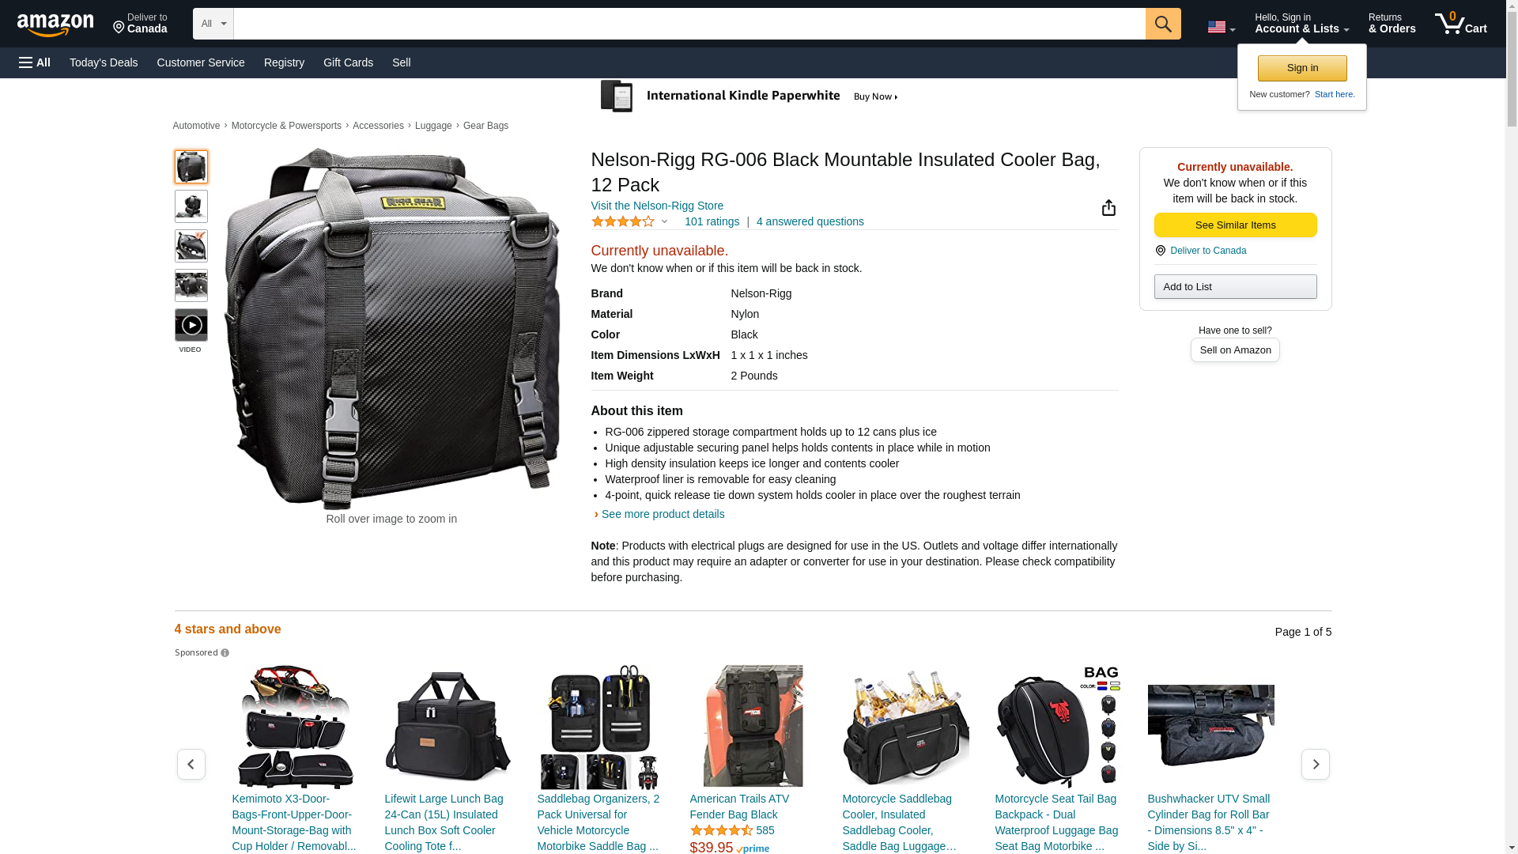The width and height of the screenshot is (1518, 854).
Task: Click in the search input field
Action: pyautogui.click(x=689, y=24)
